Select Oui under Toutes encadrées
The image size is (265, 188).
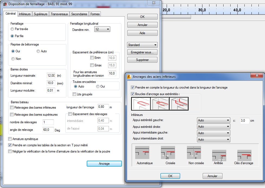tap(98, 86)
